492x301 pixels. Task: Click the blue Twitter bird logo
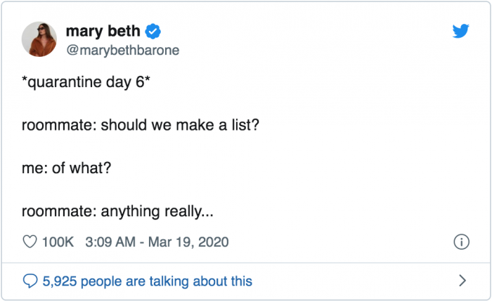[x=460, y=32]
